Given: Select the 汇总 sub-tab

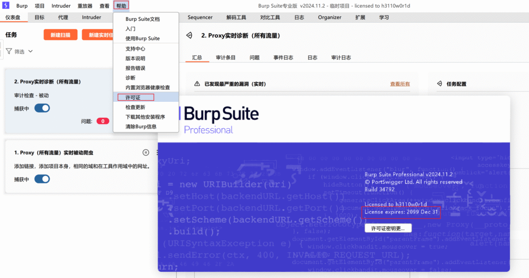Looking at the screenshot, I should (x=197, y=57).
